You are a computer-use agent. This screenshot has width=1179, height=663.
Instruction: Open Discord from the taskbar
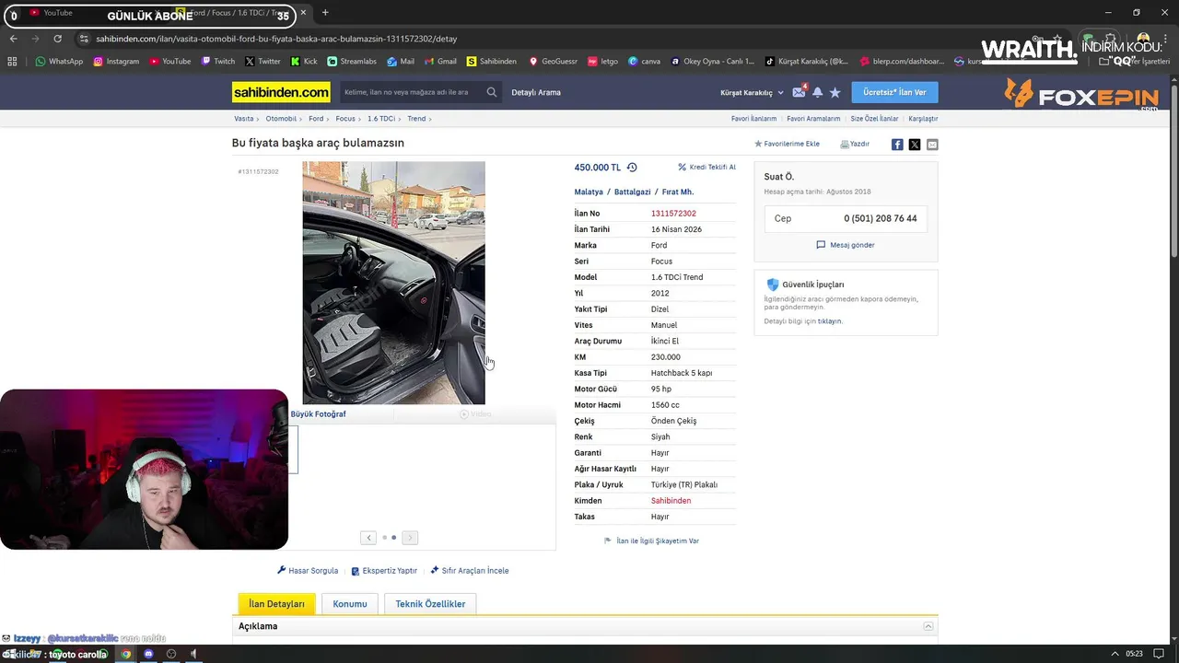(148, 654)
